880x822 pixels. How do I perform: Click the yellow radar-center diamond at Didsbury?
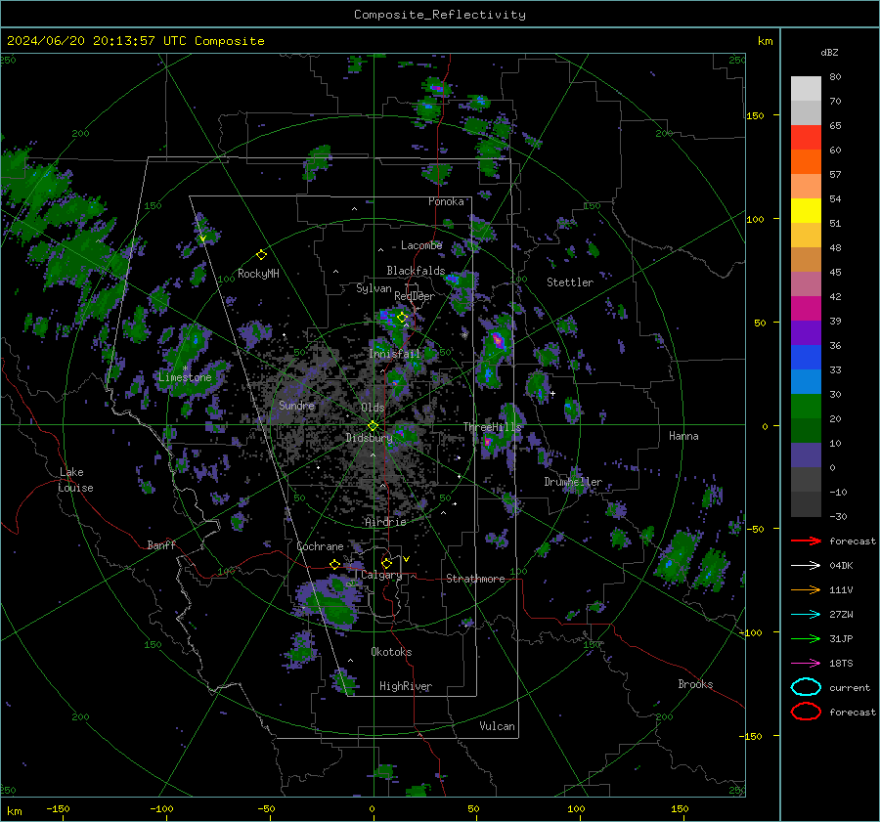pos(373,426)
